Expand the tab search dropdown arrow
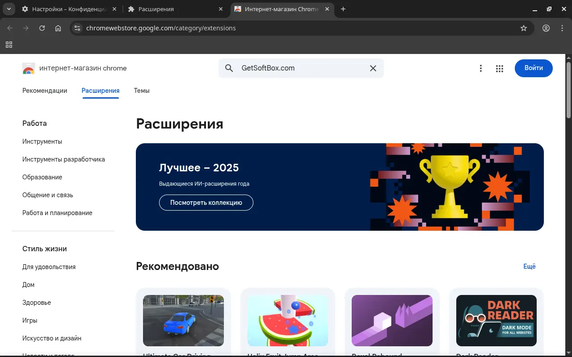 8,9
